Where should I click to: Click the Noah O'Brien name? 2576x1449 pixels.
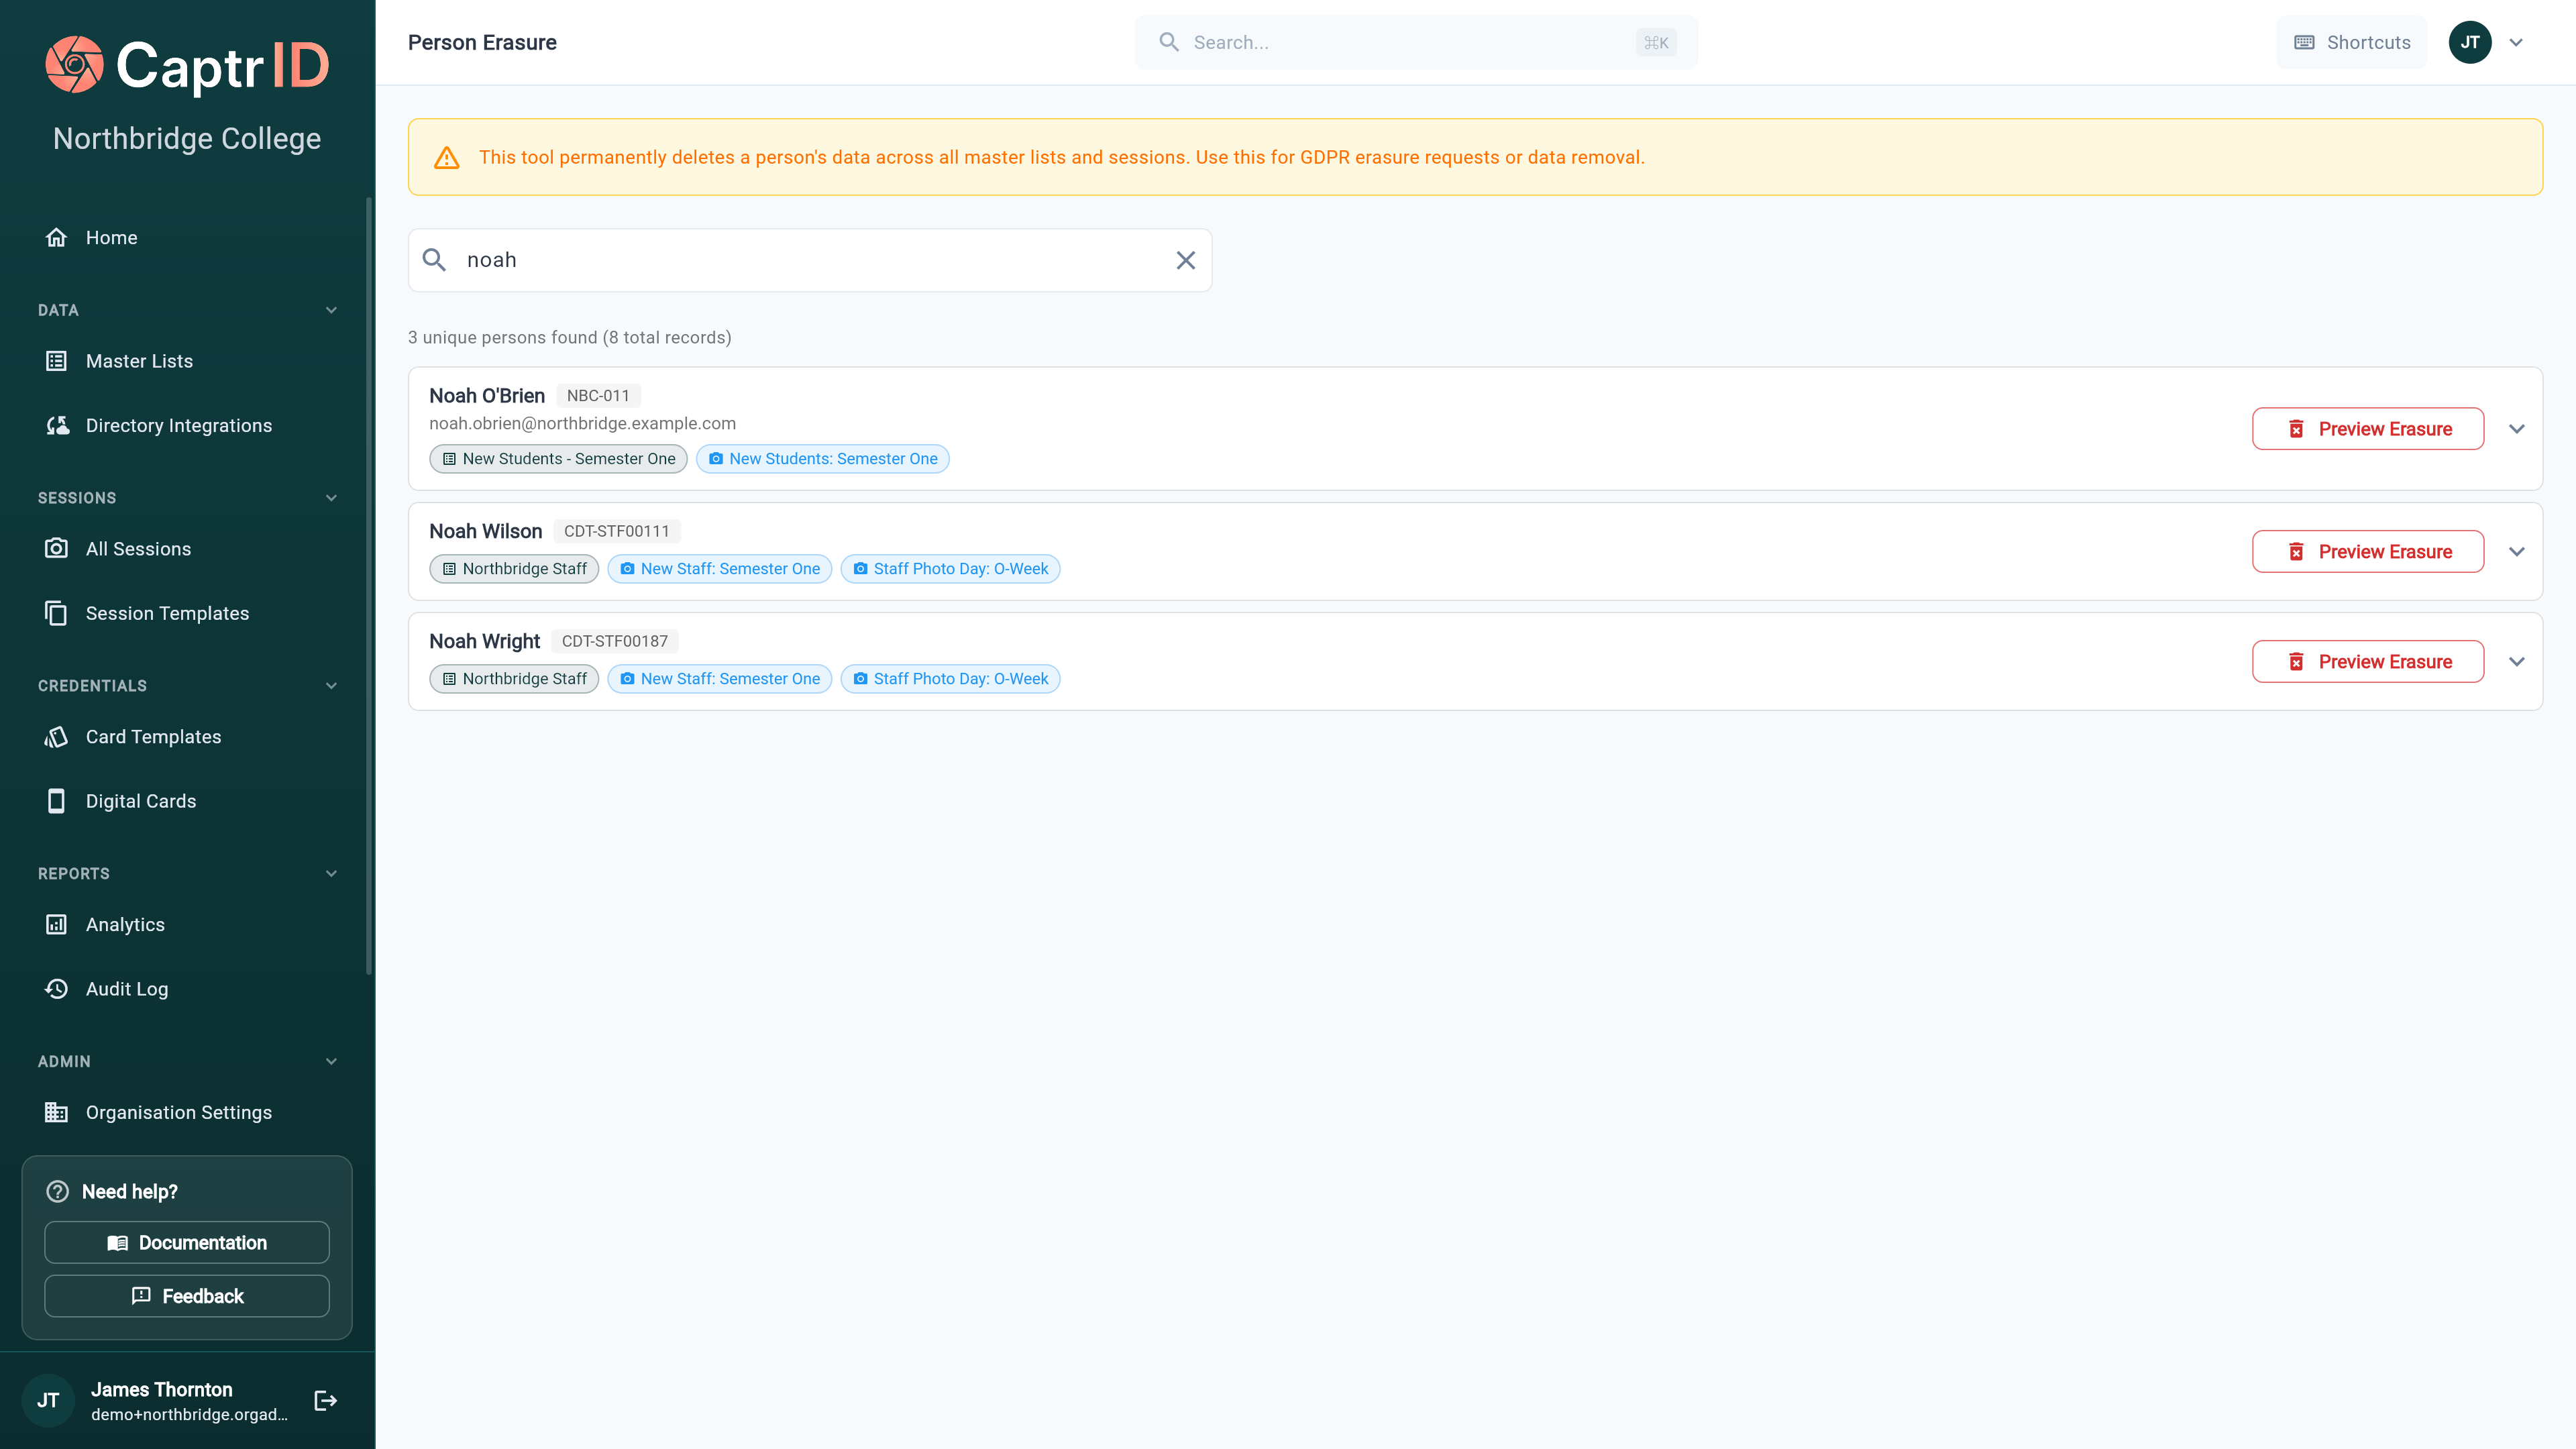point(487,396)
